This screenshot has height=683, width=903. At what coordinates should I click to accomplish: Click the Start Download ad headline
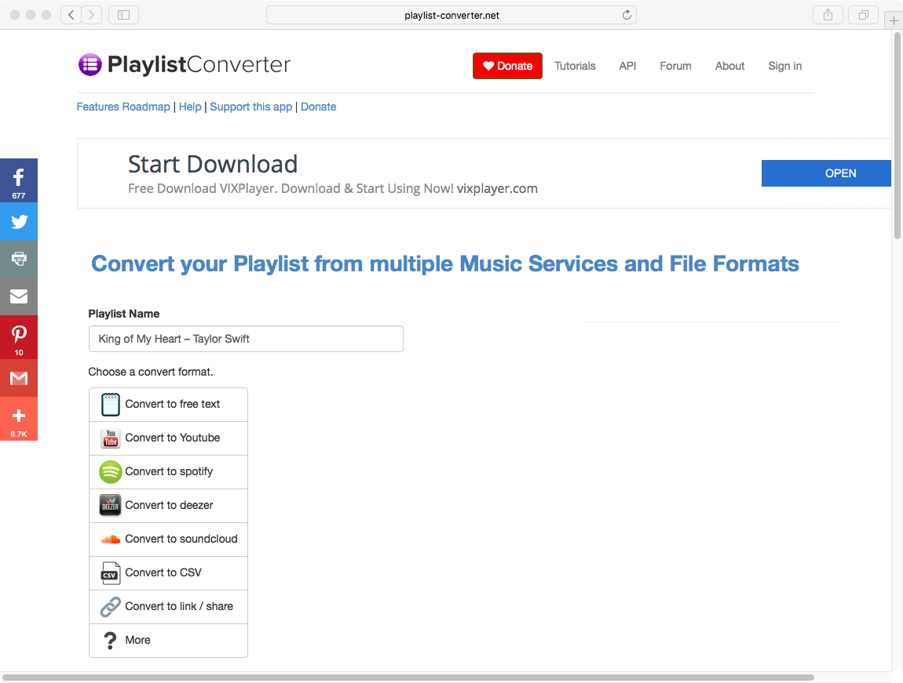point(213,164)
